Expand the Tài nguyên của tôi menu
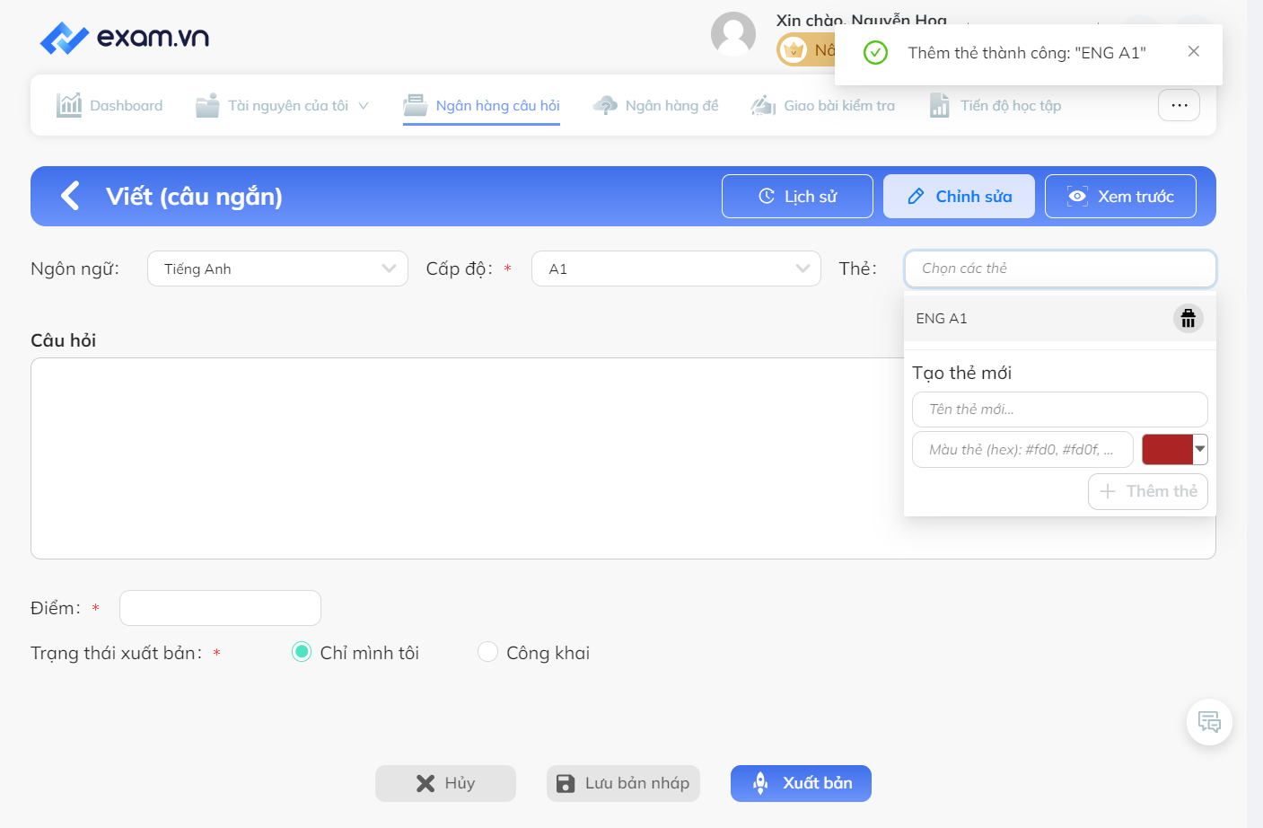1263x828 pixels. (x=283, y=105)
